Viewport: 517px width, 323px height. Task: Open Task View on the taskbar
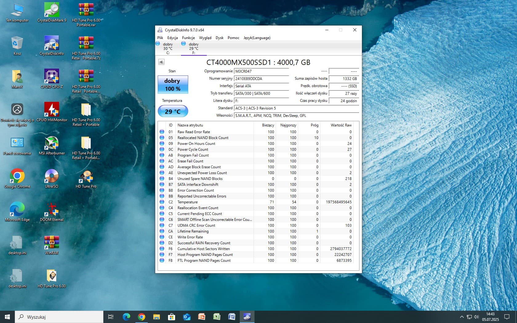pos(111,317)
